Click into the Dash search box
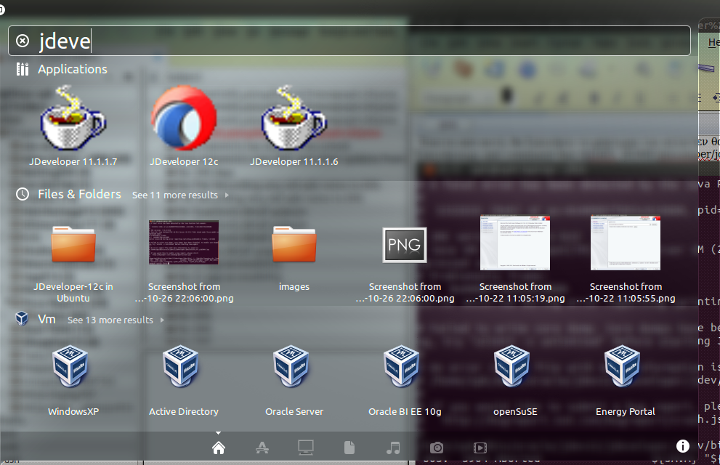This screenshot has width=720, height=465. tap(349, 41)
